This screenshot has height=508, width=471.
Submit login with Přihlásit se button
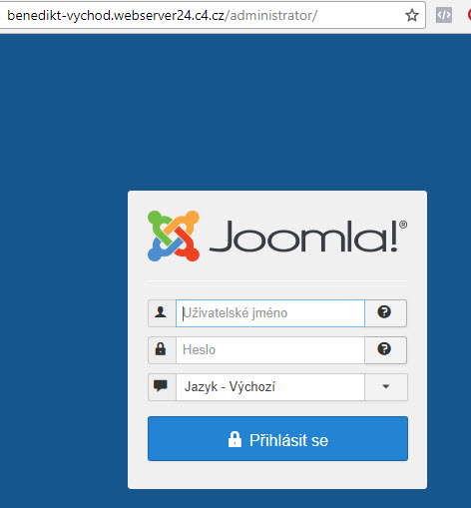[x=277, y=438]
